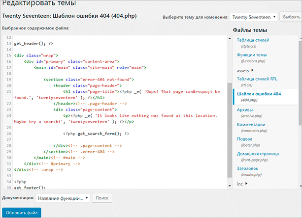Click the code editor vertical scrollbar

[229, 113]
